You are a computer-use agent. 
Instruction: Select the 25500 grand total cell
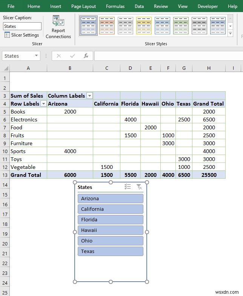click(209, 175)
